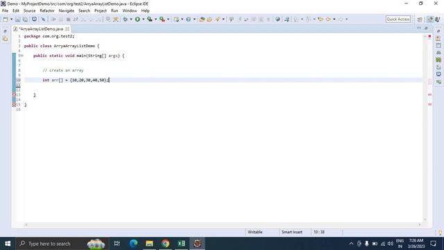Click the Windows Start button

coord(8,244)
